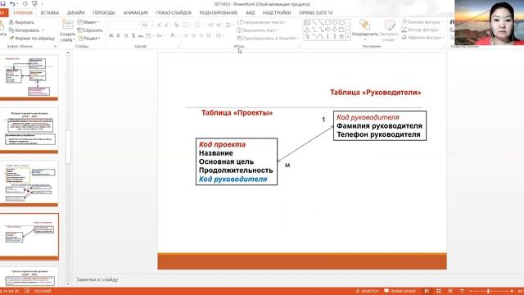The width and height of the screenshot is (524, 295).
Task: Open the Копировать dropdown arrow
Action: pyautogui.click(x=43, y=30)
